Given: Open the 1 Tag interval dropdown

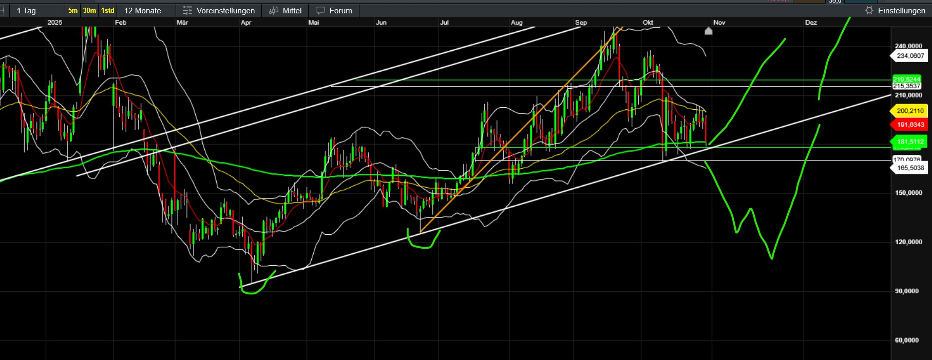Looking at the screenshot, I should 27,11.
